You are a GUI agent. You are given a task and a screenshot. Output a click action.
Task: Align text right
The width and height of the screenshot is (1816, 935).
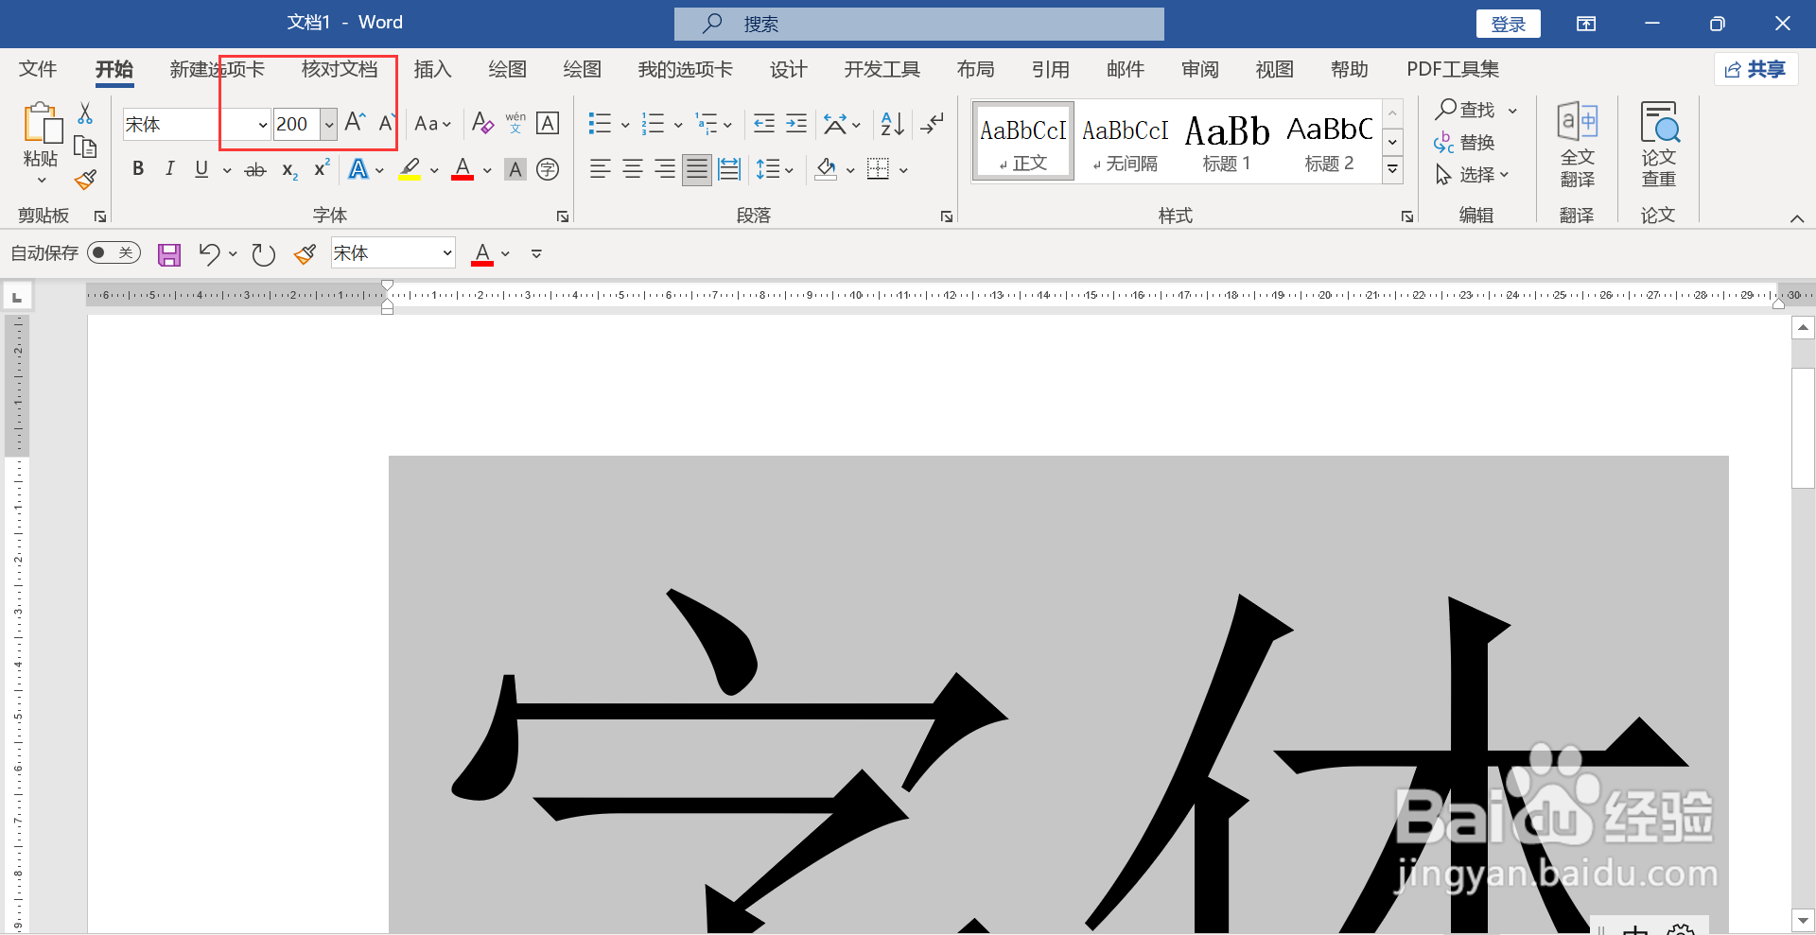665,169
